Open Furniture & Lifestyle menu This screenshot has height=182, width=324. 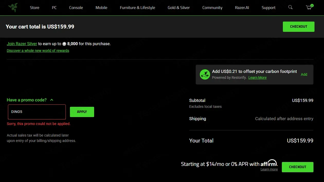[x=138, y=7]
